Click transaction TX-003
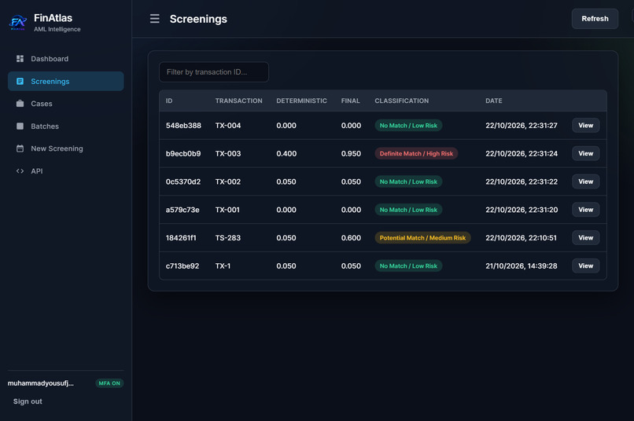The width and height of the screenshot is (634, 421). 228,153
